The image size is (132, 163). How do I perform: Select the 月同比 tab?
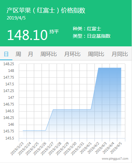[x=120, y=54]
